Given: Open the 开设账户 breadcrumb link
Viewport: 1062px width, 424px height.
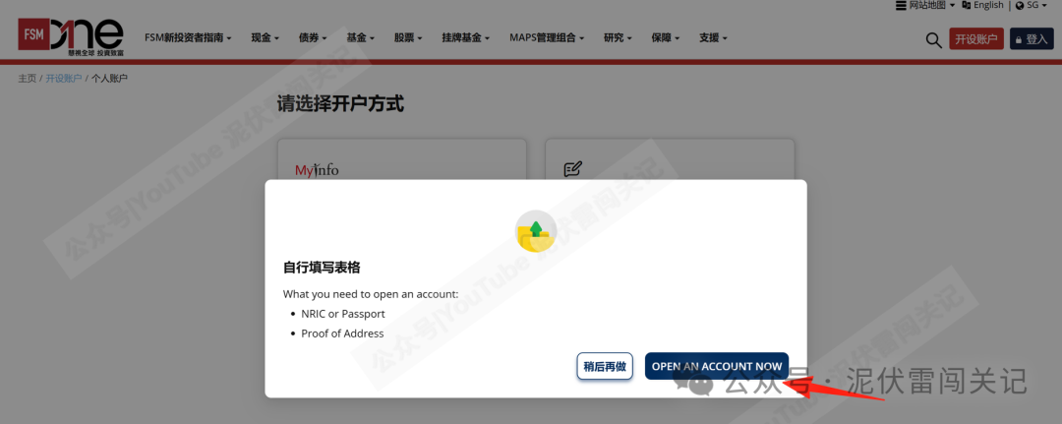Looking at the screenshot, I should 64,79.
